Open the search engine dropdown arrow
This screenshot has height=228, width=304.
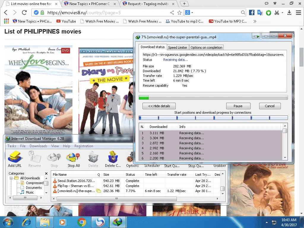(192, 12)
